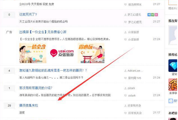Open author profile zstark

[131, 88]
